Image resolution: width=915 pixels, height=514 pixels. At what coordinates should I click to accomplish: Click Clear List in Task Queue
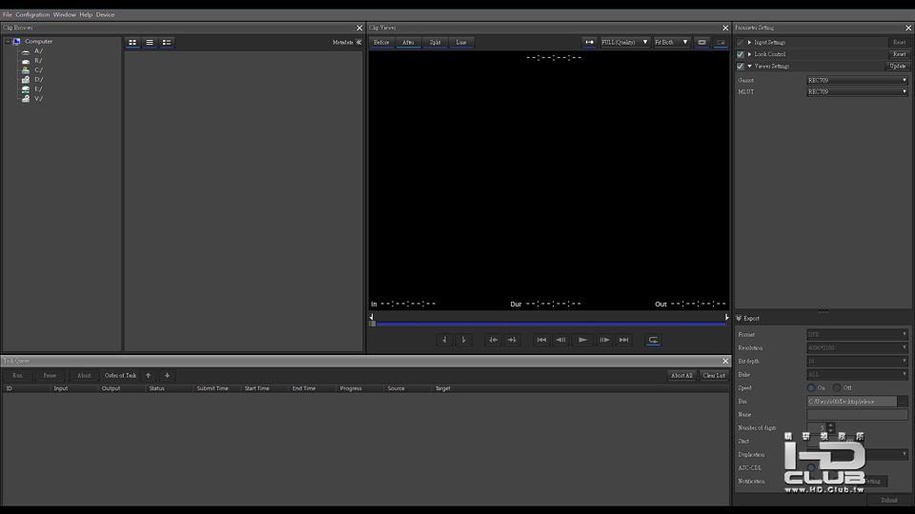714,375
